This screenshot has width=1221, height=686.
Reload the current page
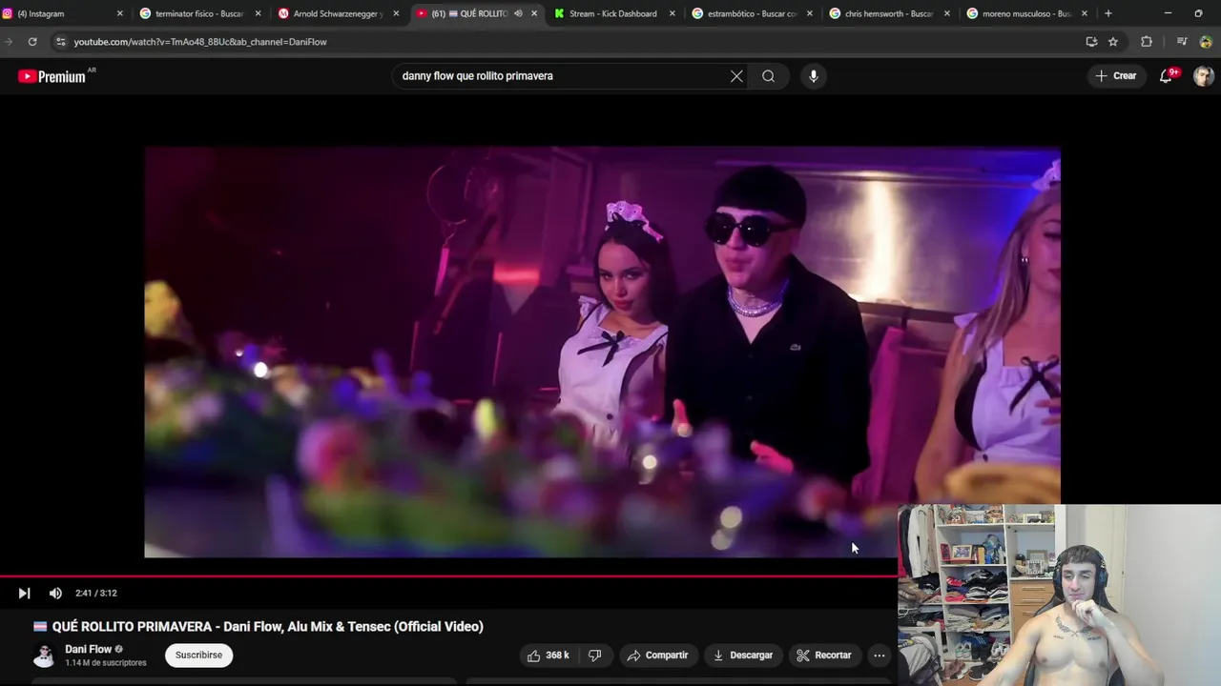(x=32, y=42)
